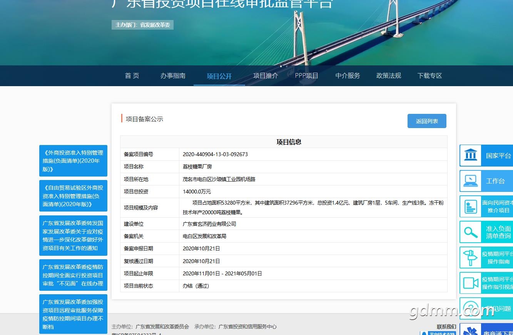This screenshot has width=513, height=335.
Task: Open 下载专区 menu item
Action: point(430,76)
